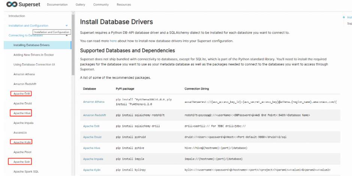Open Adding New Drivers in Docker
Viewport: 352px width, 181px height.
(34, 55)
